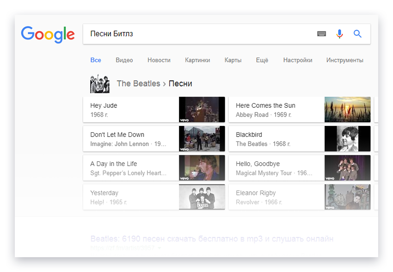This screenshot has height=272, width=393.
Task: Click The Beatles band photo thumbnail
Action: coord(100,84)
